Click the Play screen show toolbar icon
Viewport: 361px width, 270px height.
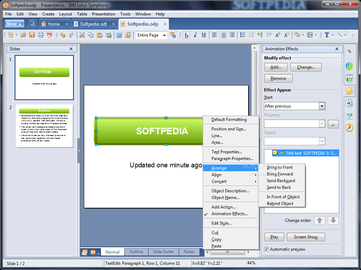(173, 35)
